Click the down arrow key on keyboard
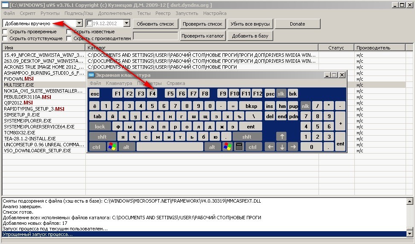Viewport: 415px width, 244px height. 282,147
